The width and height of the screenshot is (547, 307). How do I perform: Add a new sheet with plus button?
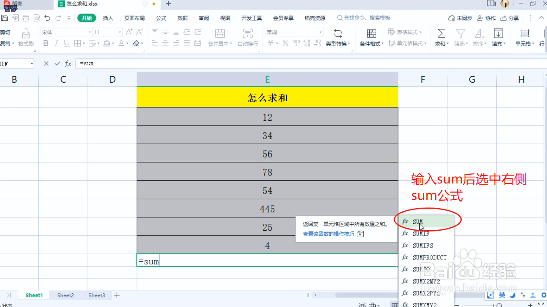pos(117,295)
